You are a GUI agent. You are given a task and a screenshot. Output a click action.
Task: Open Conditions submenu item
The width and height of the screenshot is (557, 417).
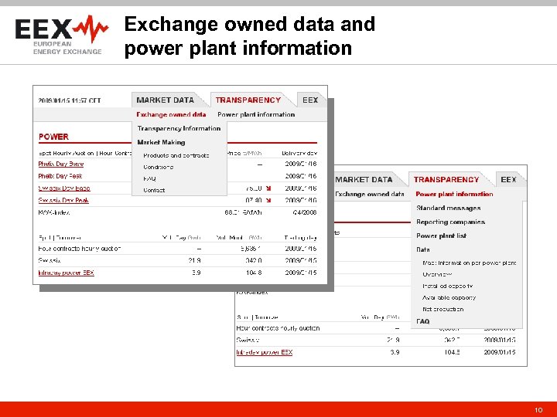[159, 167]
